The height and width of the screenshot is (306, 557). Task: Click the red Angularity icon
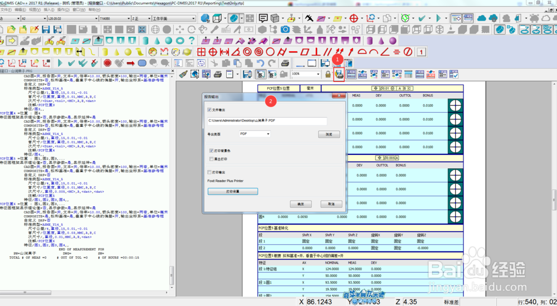coord(385,52)
